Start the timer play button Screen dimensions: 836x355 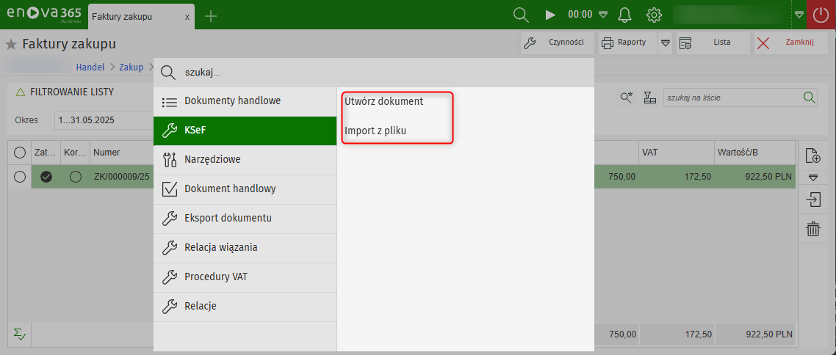[550, 15]
